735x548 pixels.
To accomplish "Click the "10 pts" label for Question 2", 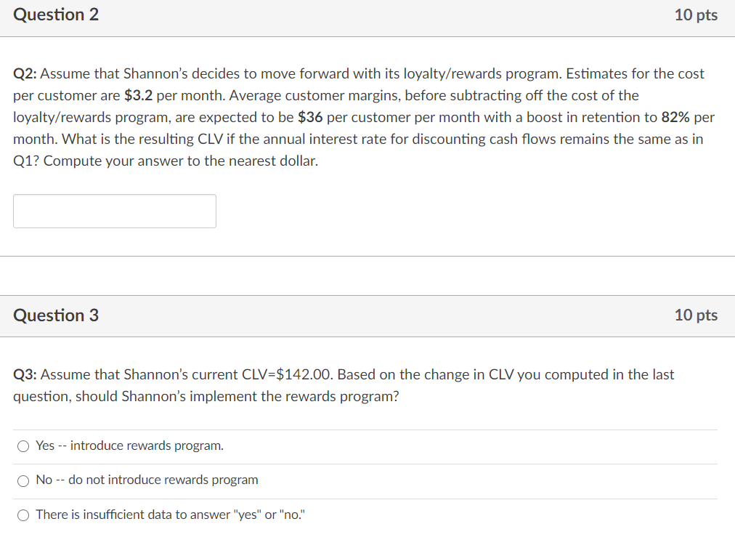I will pos(695,15).
